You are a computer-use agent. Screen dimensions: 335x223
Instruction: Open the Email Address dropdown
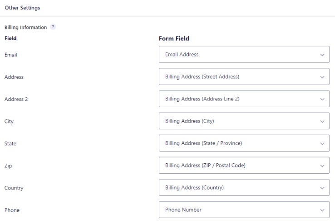point(244,54)
